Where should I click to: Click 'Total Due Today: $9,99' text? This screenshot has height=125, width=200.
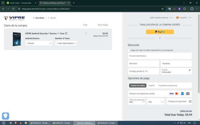point(178,115)
